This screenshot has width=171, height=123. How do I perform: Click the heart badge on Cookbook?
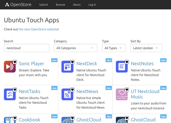point(15,118)
